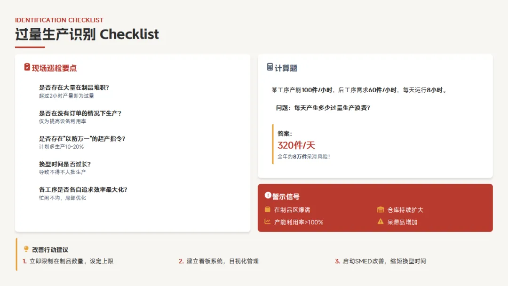The image size is (508, 286).
Task: Click the item 换型时间是否过长?
Action: pyautogui.click(x=65, y=164)
